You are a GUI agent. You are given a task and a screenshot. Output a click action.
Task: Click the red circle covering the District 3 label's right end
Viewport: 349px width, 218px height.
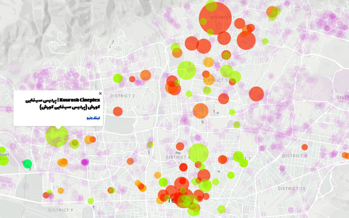233,82
